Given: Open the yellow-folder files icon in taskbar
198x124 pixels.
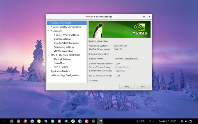Looking at the screenshot, I should tap(19, 121).
